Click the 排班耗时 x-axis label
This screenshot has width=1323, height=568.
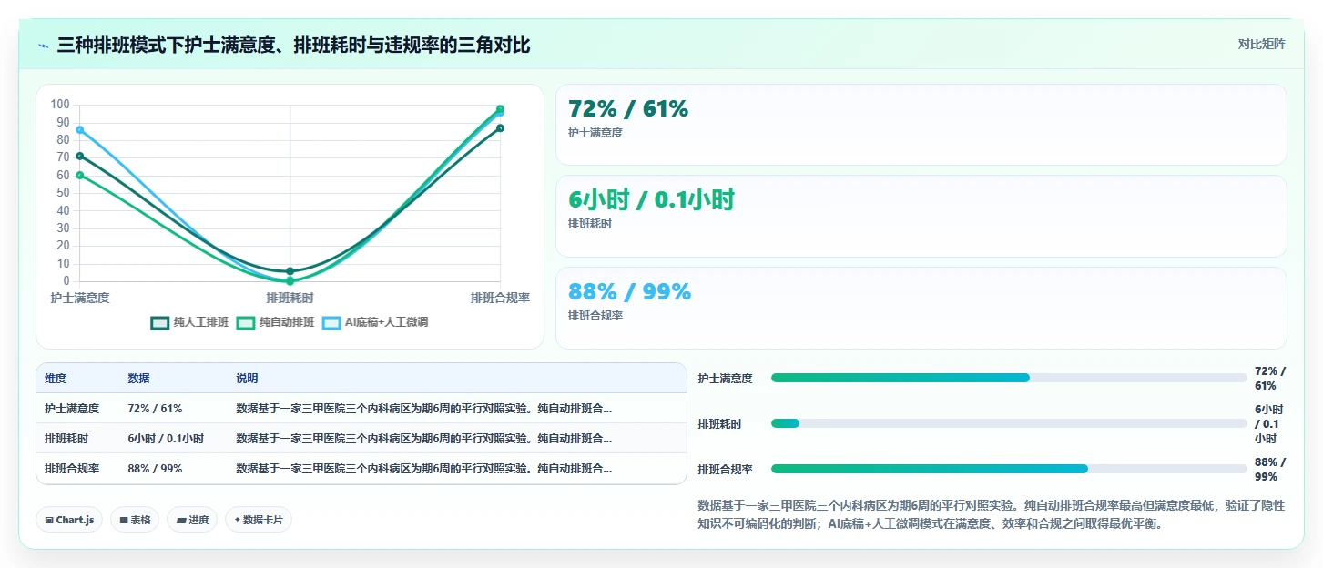click(290, 298)
